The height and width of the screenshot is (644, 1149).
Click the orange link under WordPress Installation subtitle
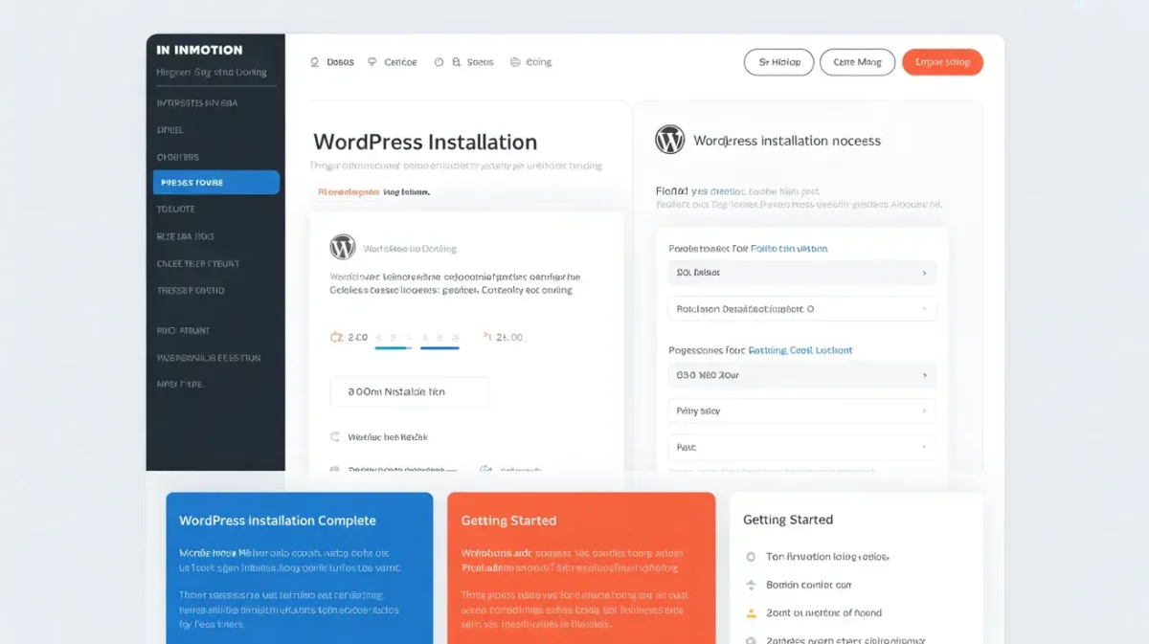tap(348, 191)
